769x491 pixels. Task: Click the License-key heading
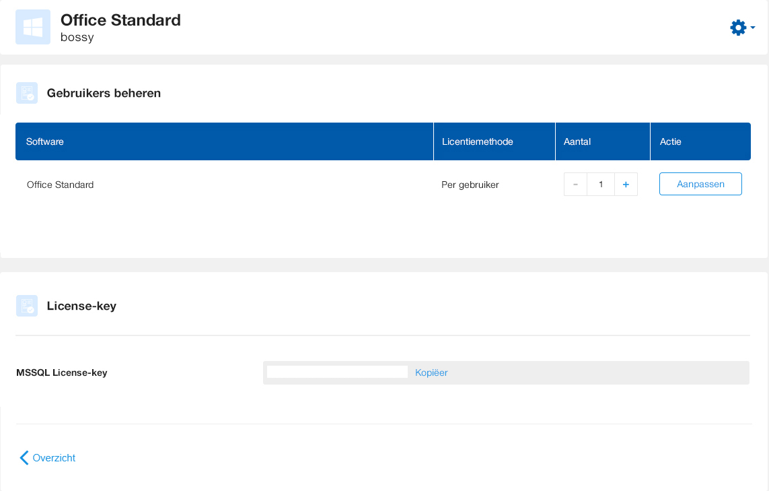point(81,306)
